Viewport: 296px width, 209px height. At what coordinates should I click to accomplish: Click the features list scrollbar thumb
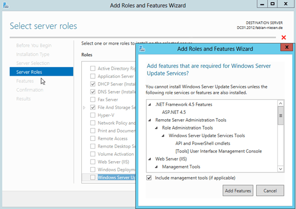(281, 116)
